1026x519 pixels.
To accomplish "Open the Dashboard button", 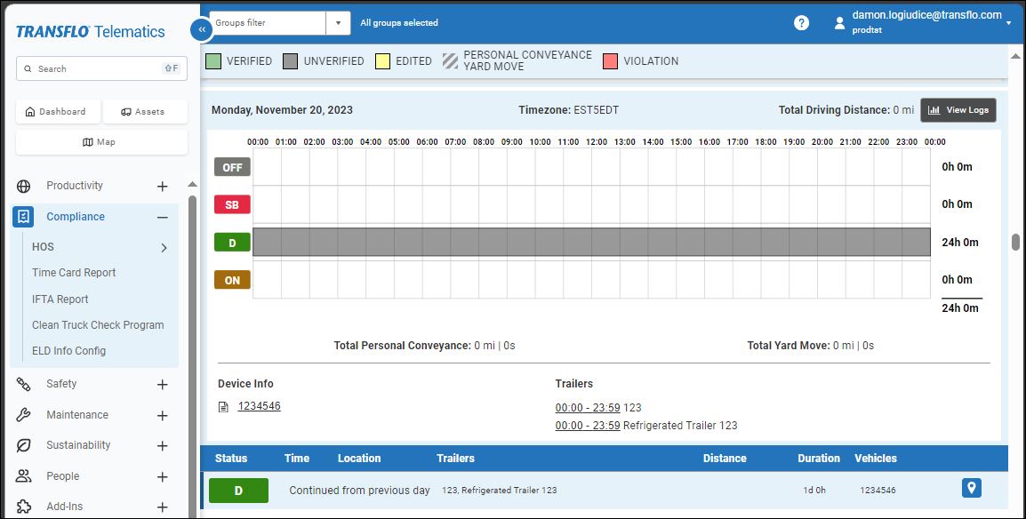I will click(x=56, y=112).
